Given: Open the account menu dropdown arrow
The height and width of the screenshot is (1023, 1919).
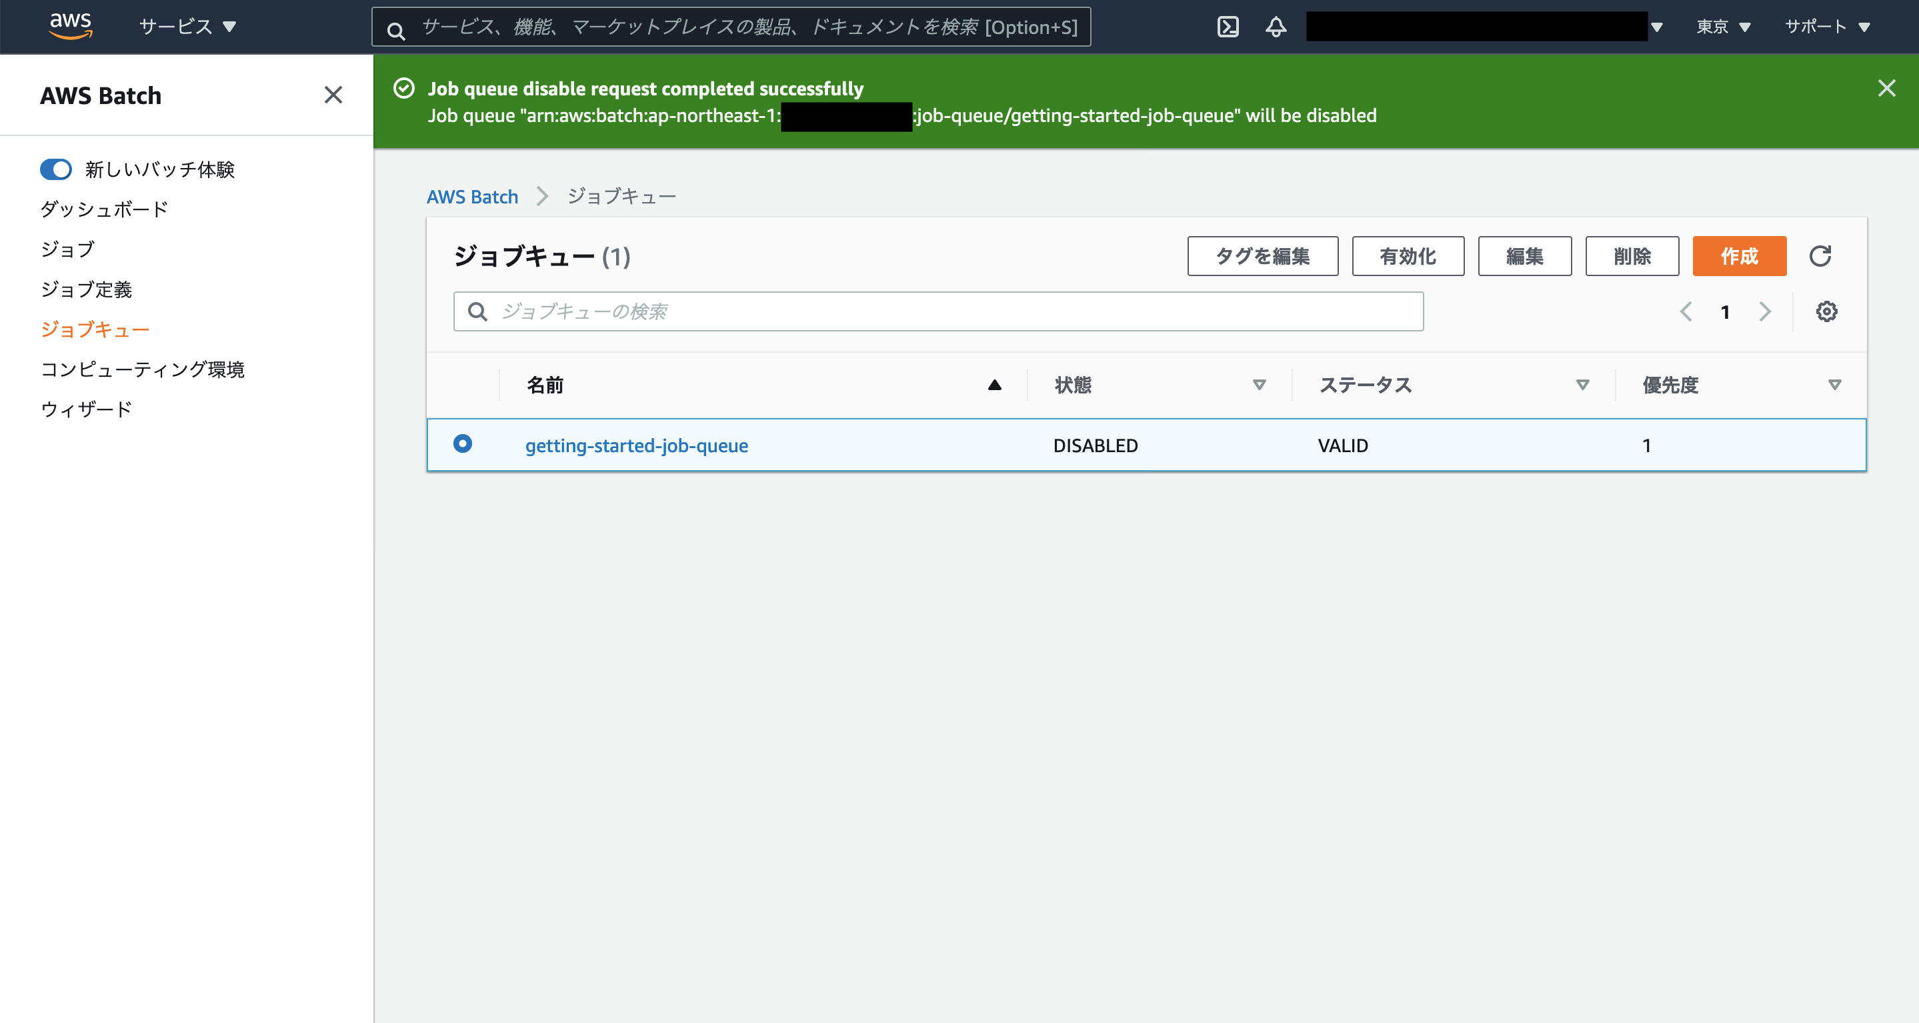Looking at the screenshot, I should [1657, 27].
